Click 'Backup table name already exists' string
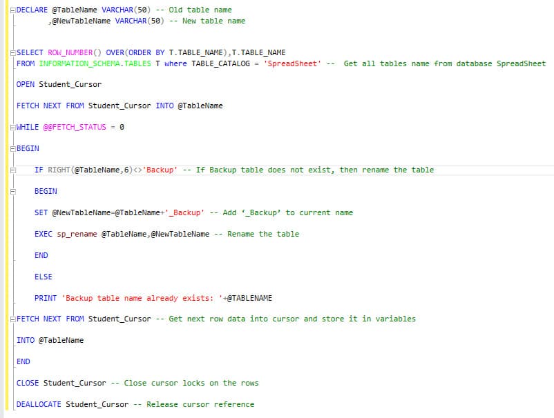Viewport: 554px width, 418px height. tap(142, 298)
